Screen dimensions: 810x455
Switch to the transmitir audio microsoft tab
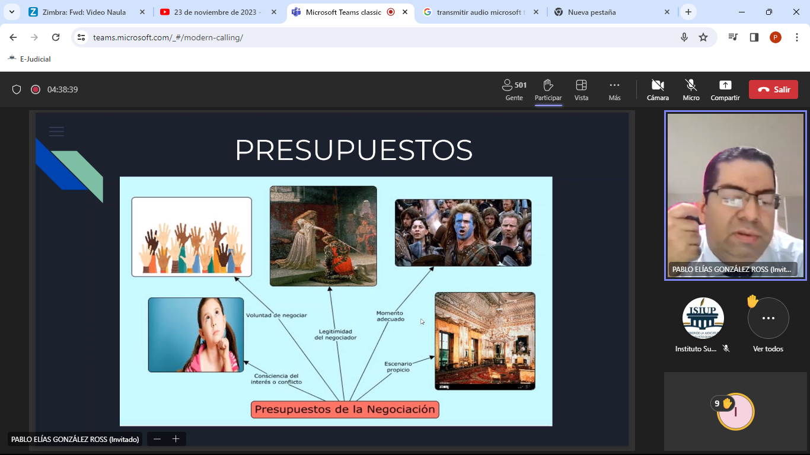(x=480, y=12)
